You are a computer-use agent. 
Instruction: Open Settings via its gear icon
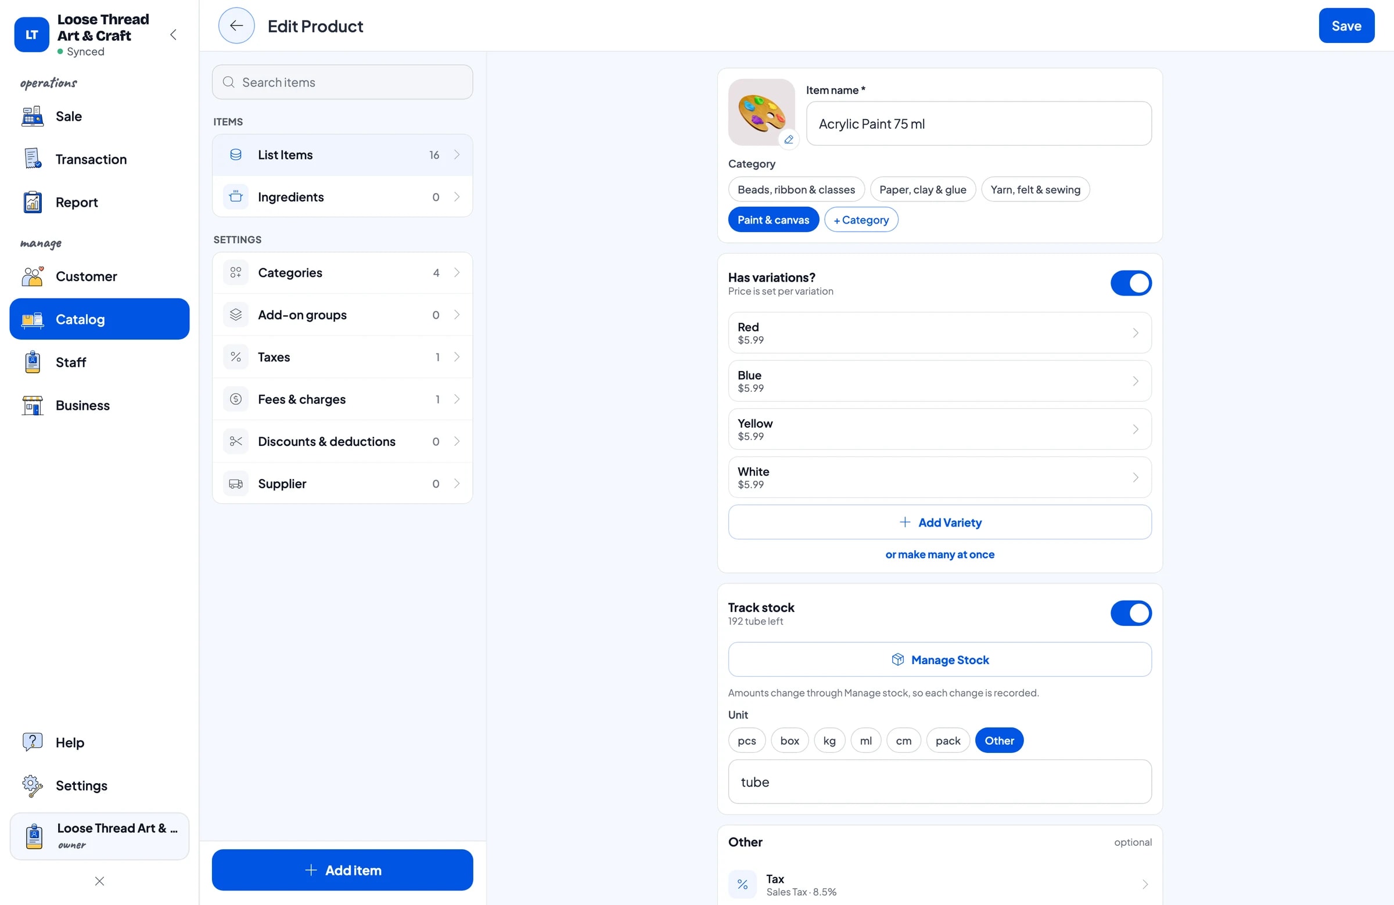[32, 785]
